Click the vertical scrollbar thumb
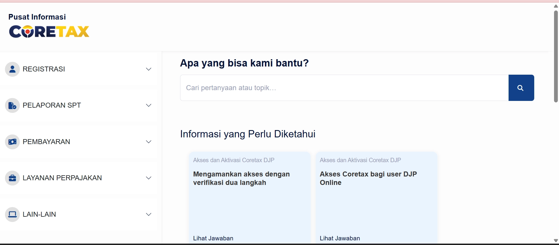The width and height of the screenshot is (559, 245). (x=556, y=55)
